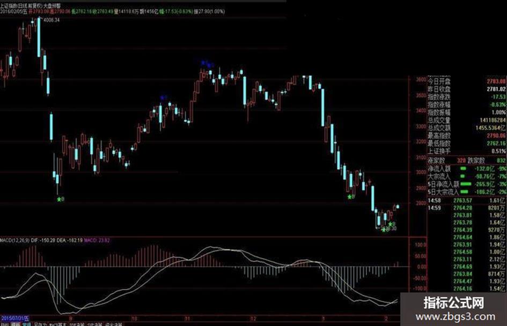This screenshot has height=326, width=507.
Task: Click the 14:58 tick row at 2763.57
Action: 467,200
